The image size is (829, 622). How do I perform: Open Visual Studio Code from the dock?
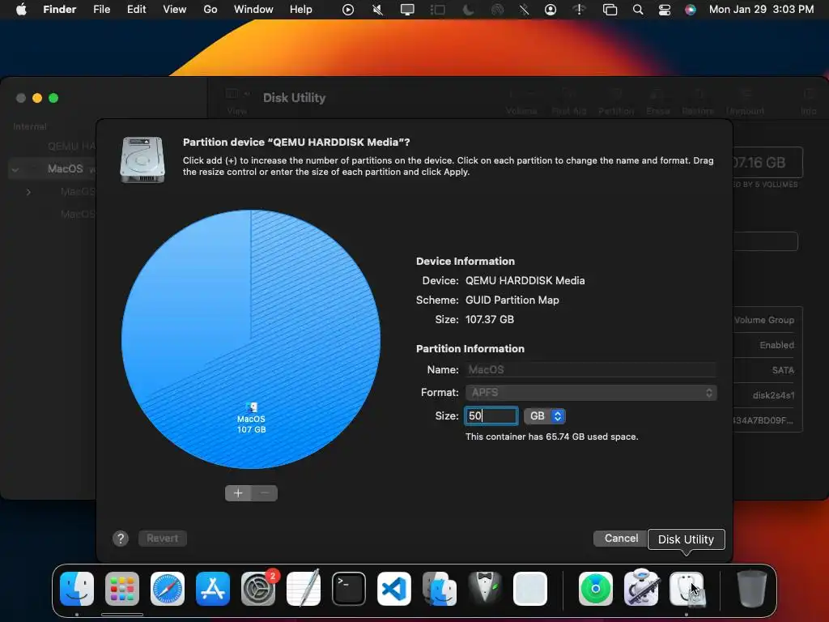click(x=394, y=589)
